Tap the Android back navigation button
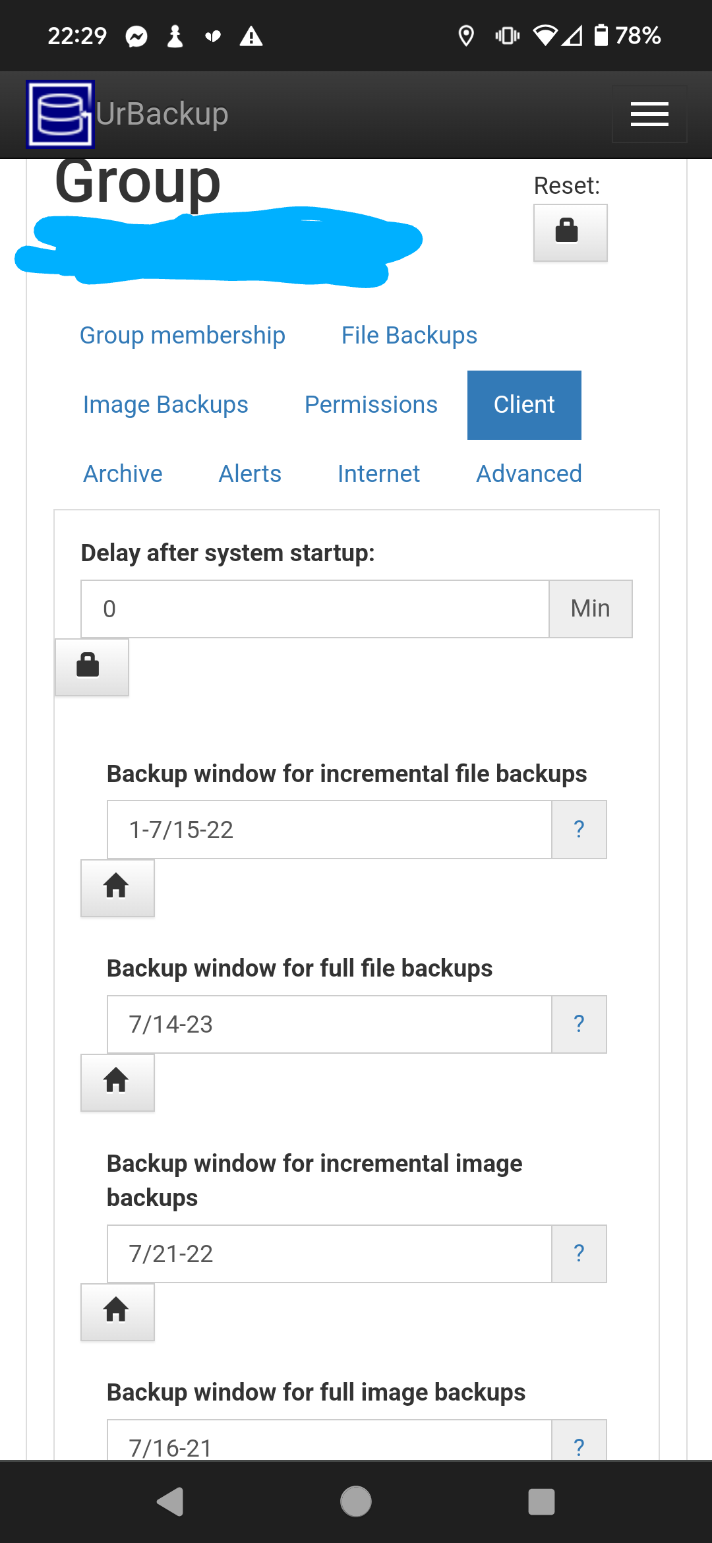 pos(170,1501)
